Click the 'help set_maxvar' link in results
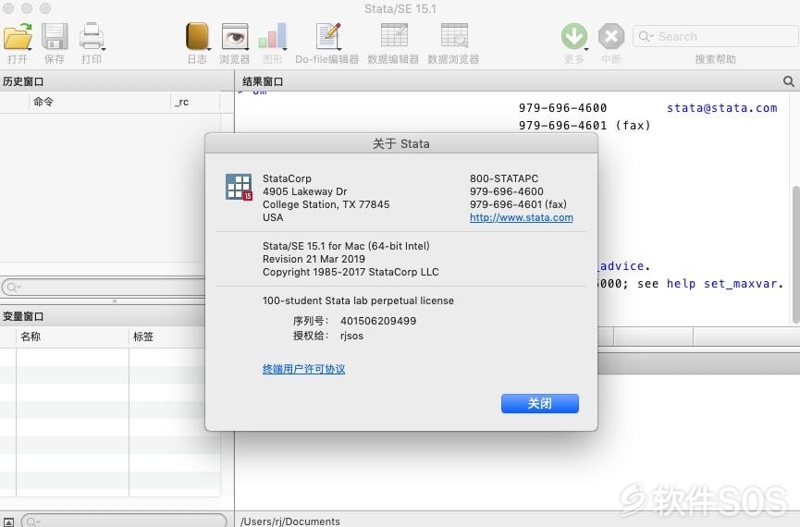 click(x=722, y=284)
